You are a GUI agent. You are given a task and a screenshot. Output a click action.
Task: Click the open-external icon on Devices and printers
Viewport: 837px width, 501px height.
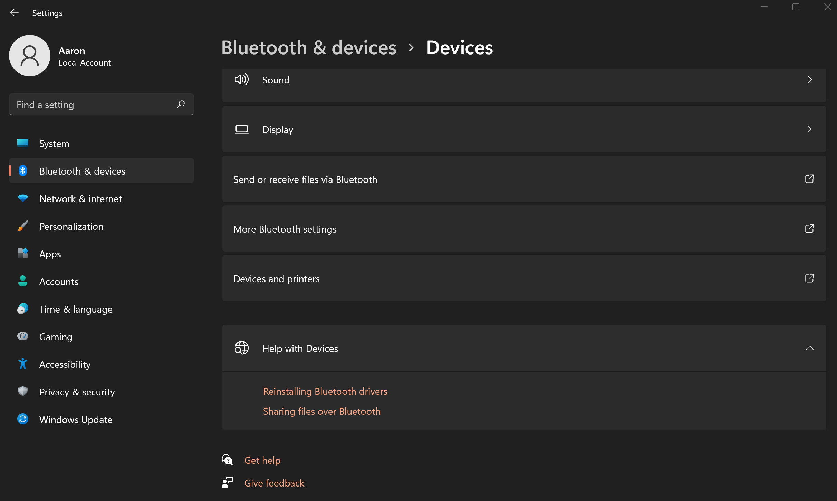coord(809,278)
